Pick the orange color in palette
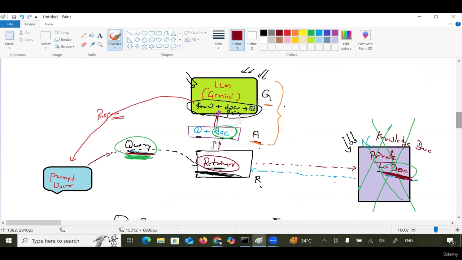This screenshot has height=260, width=462. click(x=295, y=33)
